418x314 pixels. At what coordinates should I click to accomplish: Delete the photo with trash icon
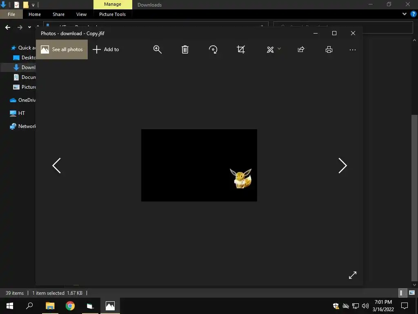tap(185, 49)
